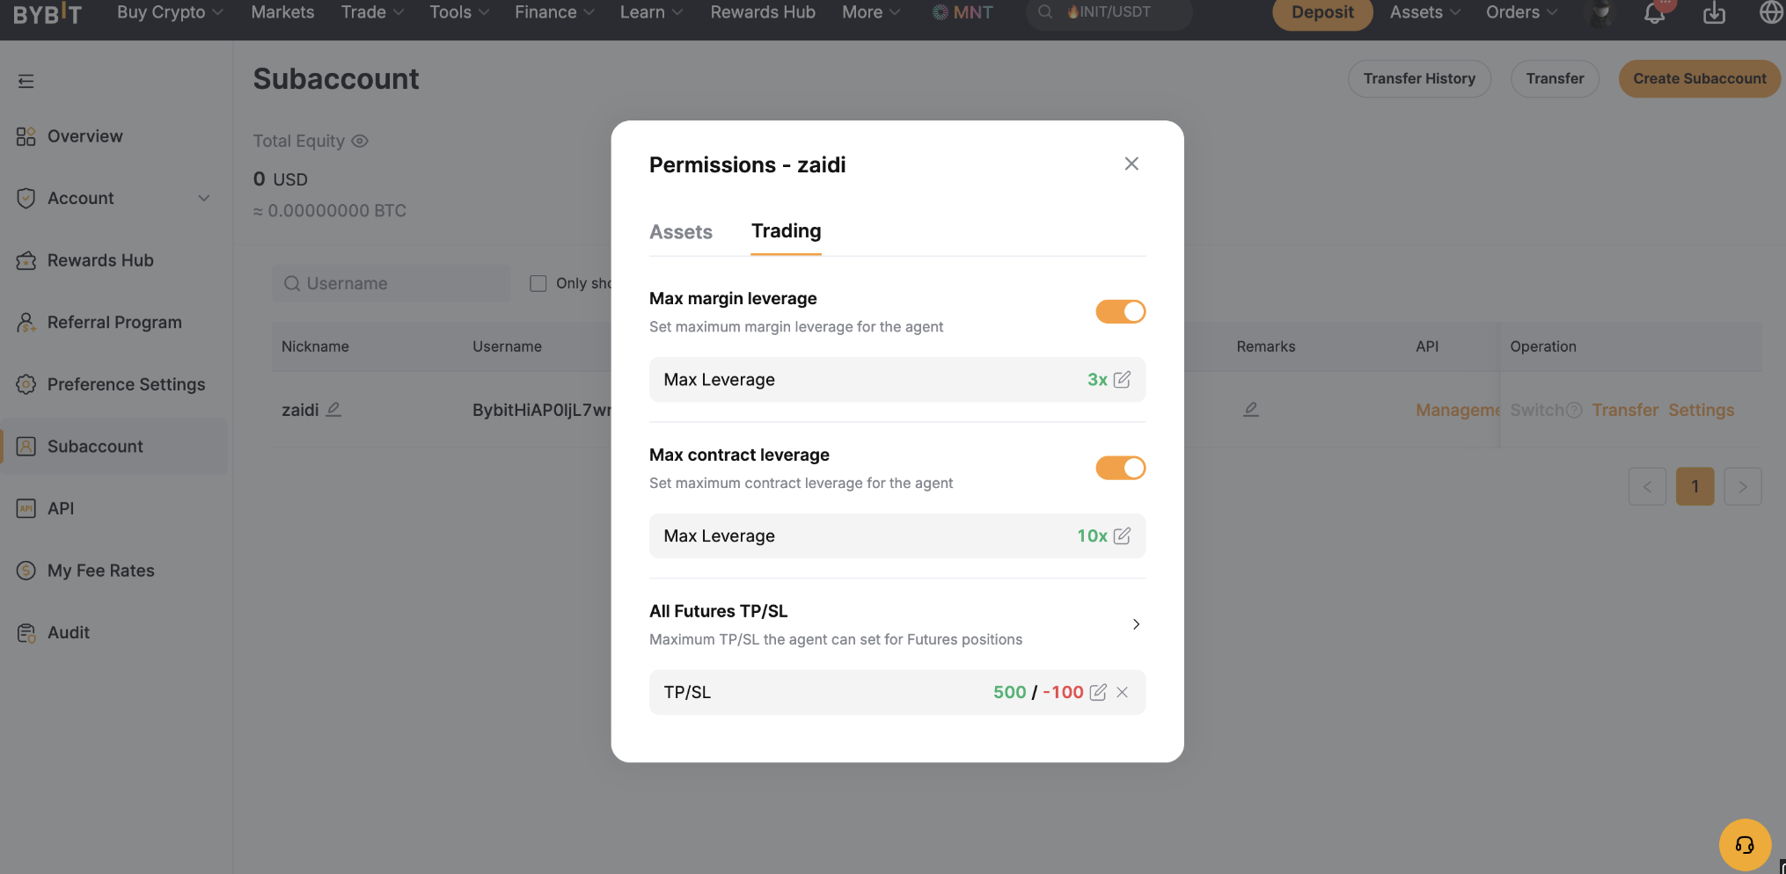Edit the max margin leverage 3x value
This screenshot has height=874, width=1786.
pos(1122,380)
